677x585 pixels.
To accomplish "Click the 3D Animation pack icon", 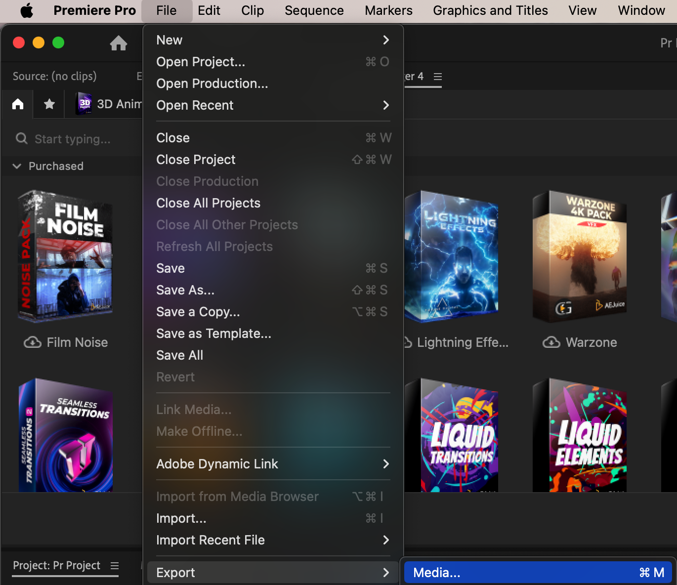I will (x=85, y=104).
